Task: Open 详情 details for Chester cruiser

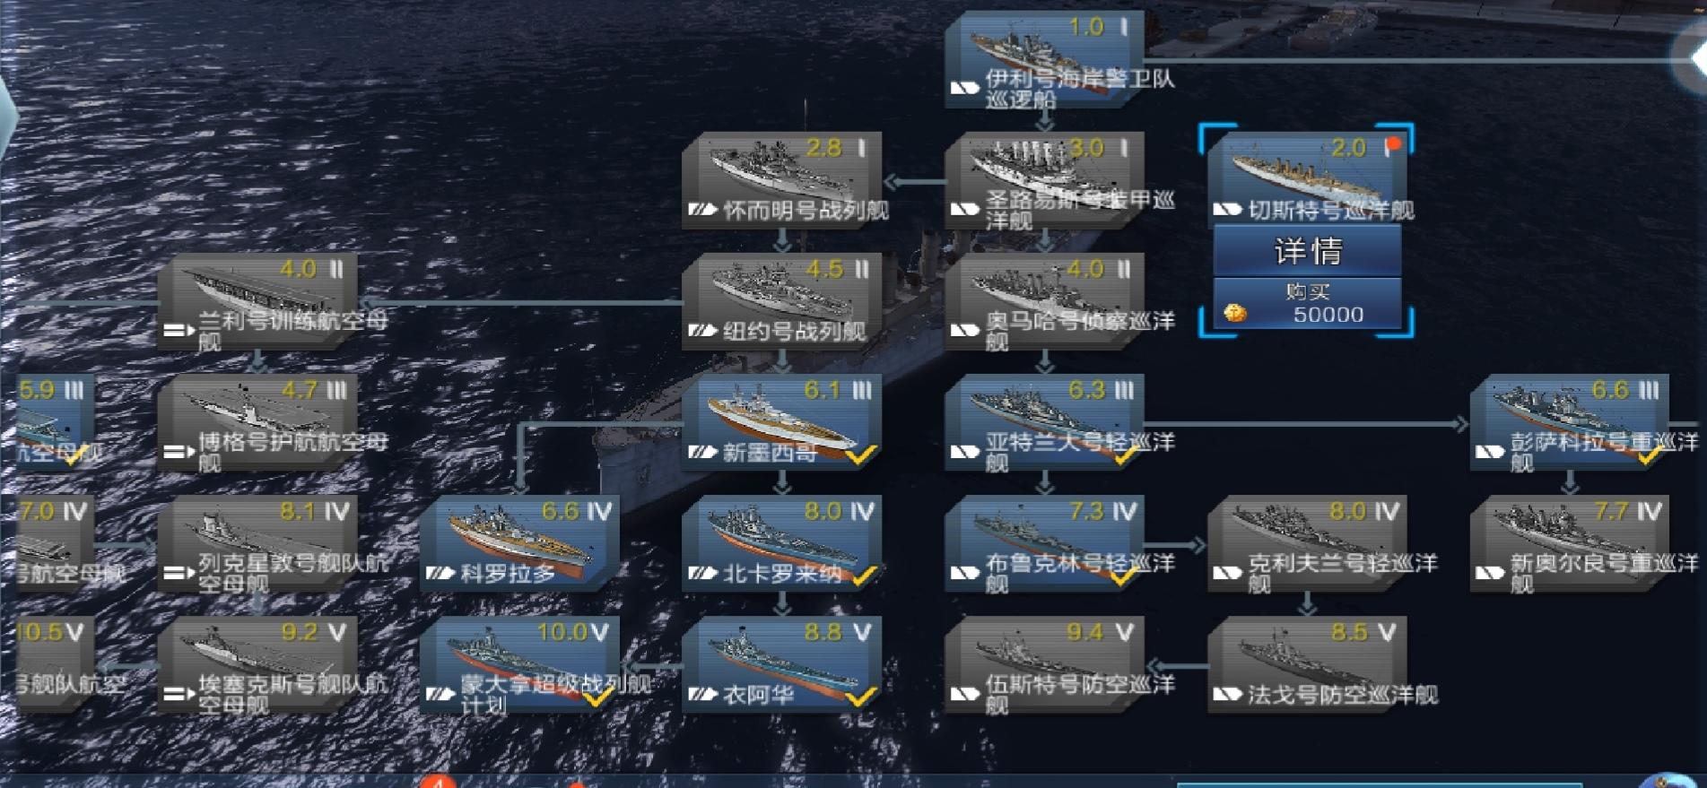Action: tap(1307, 250)
